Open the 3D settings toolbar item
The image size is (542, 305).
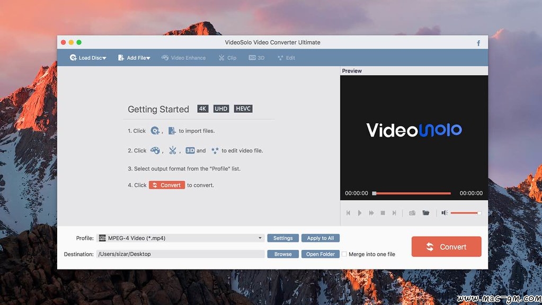coord(256,58)
